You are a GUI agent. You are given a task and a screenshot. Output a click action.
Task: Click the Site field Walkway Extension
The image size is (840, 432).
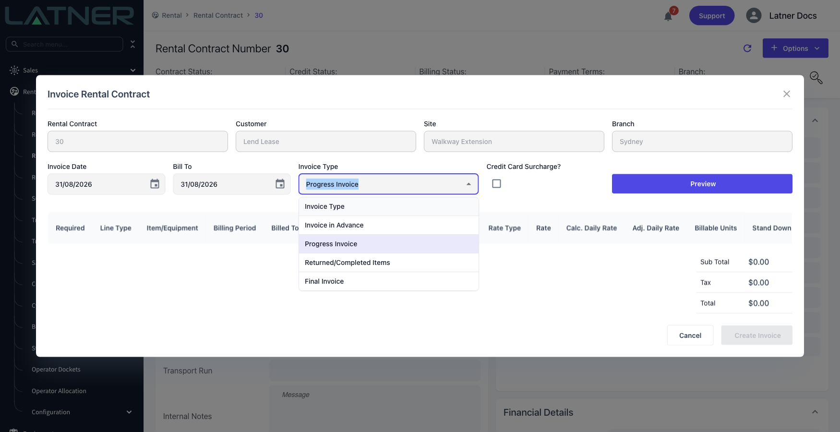pyautogui.click(x=514, y=142)
